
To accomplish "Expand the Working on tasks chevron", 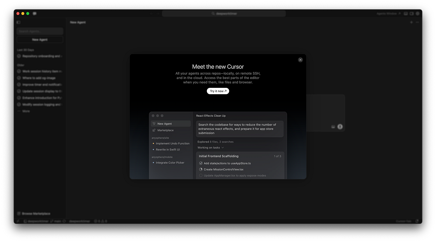I will [x=222, y=148].
